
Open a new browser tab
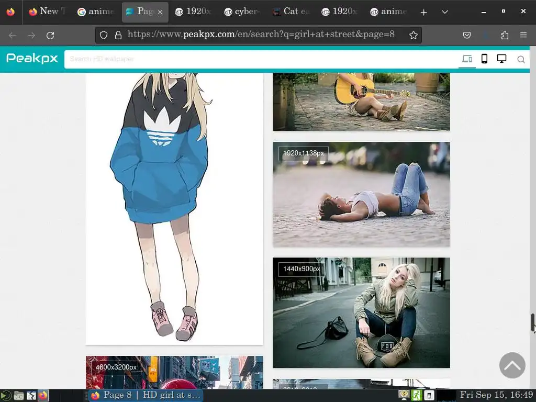[x=423, y=13]
